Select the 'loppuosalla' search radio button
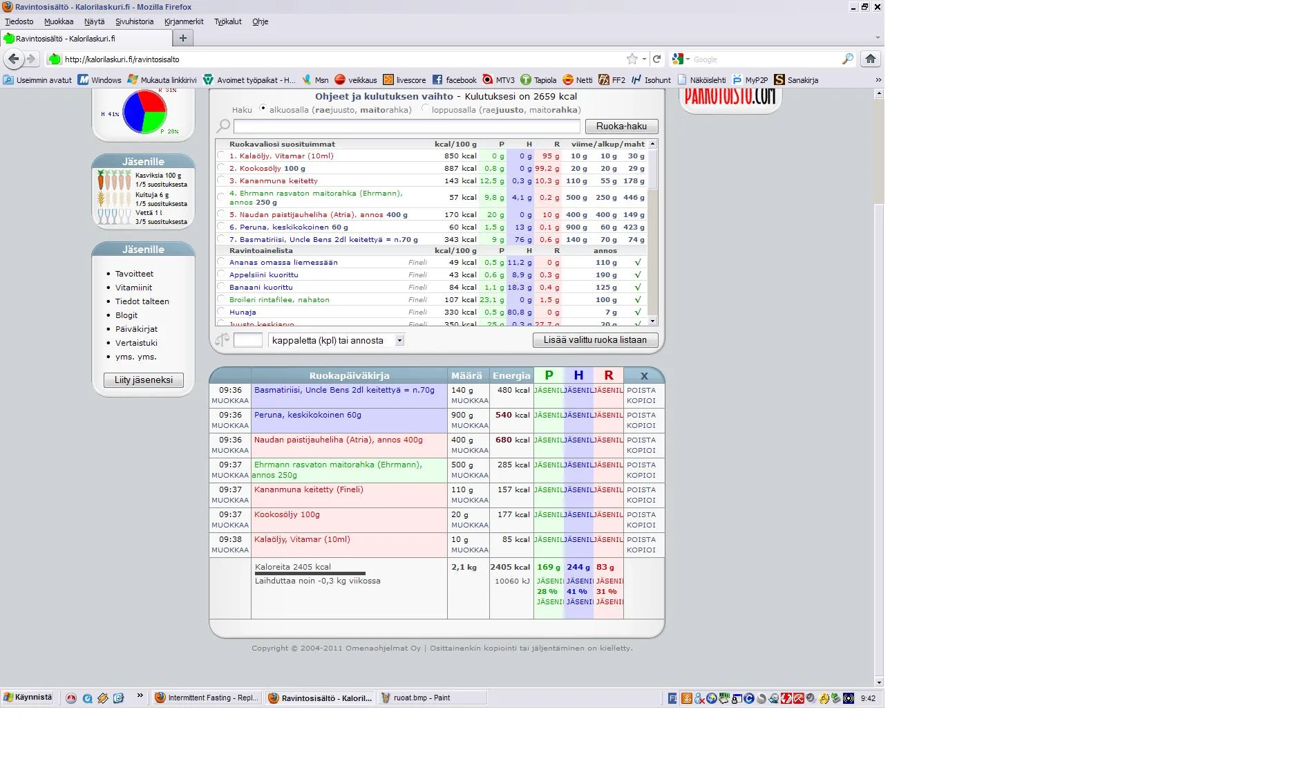This screenshot has width=1306, height=784. click(x=425, y=109)
